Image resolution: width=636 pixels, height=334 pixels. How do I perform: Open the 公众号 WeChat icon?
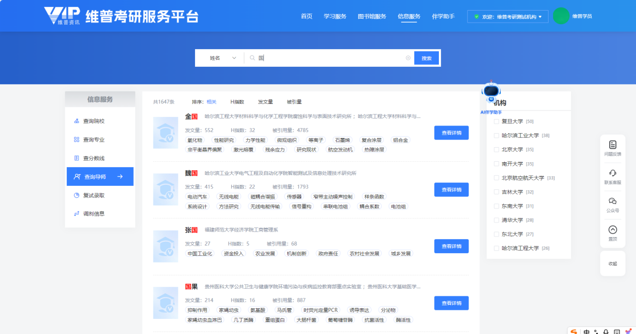tap(612, 201)
